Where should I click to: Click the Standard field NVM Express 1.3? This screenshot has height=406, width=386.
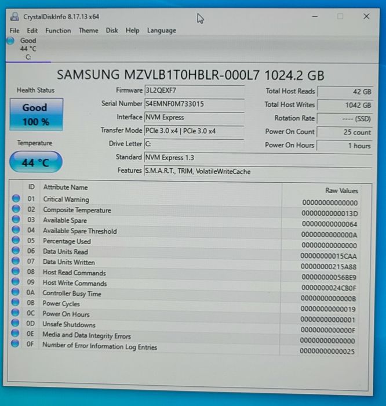click(258, 157)
